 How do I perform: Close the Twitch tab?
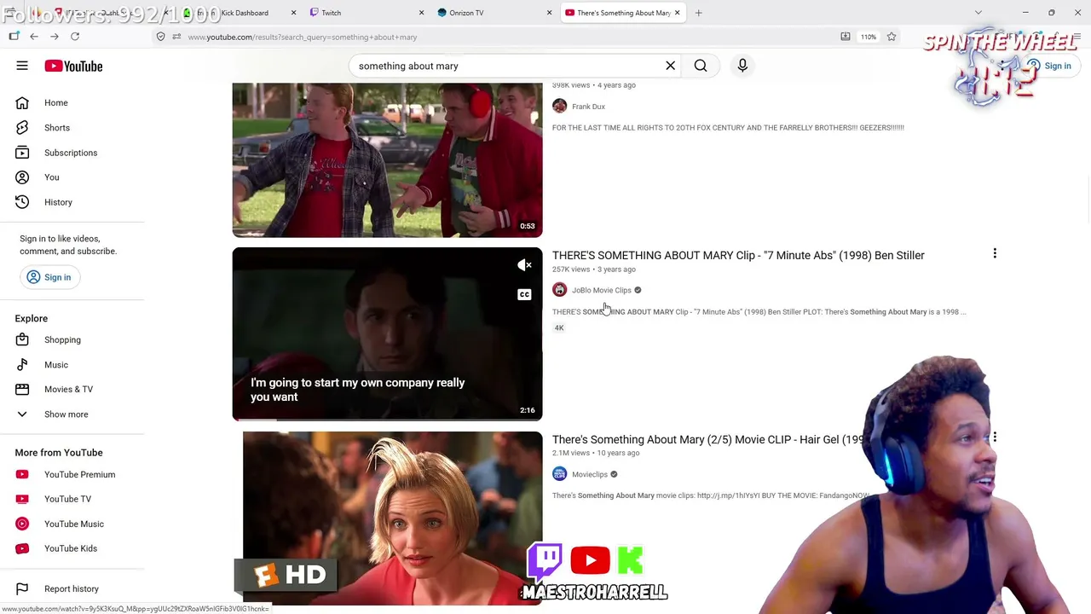click(x=421, y=13)
